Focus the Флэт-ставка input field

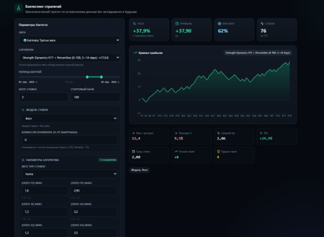click(x=43, y=97)
